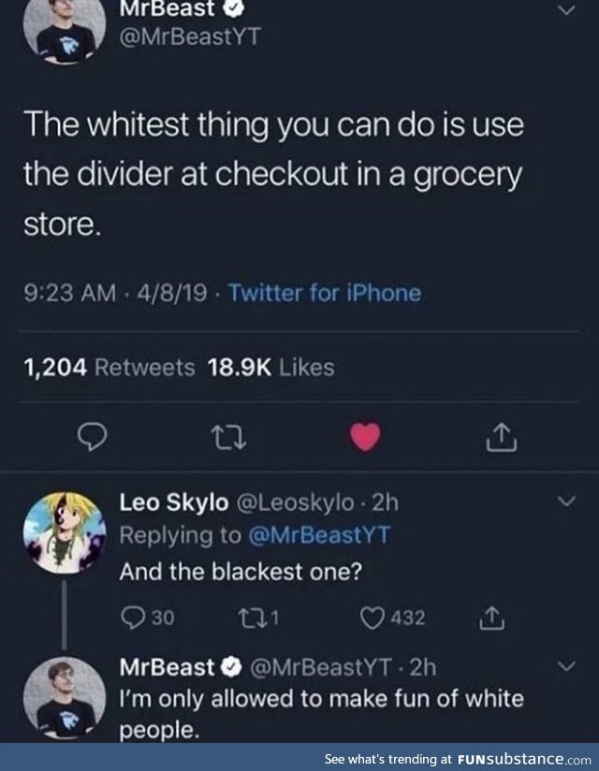Open Leo Skylo's profile picture
This screenshot has height=771, width=599.
click(x=65, y=532)
